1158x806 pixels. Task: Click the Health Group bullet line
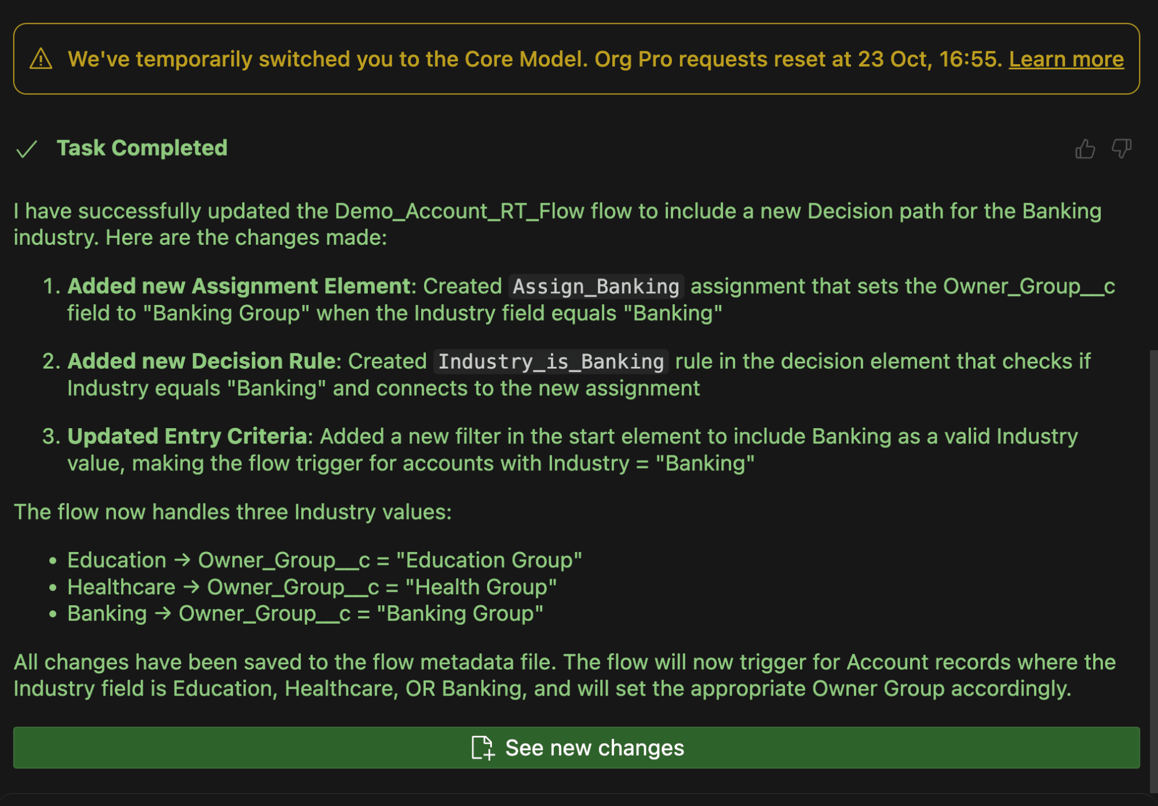[x=312, y=587]
